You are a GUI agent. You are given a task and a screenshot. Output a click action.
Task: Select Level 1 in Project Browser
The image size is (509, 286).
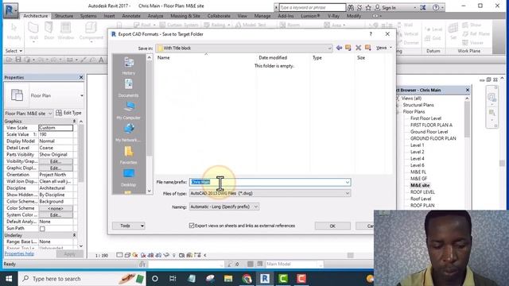(x=417, y=145)
